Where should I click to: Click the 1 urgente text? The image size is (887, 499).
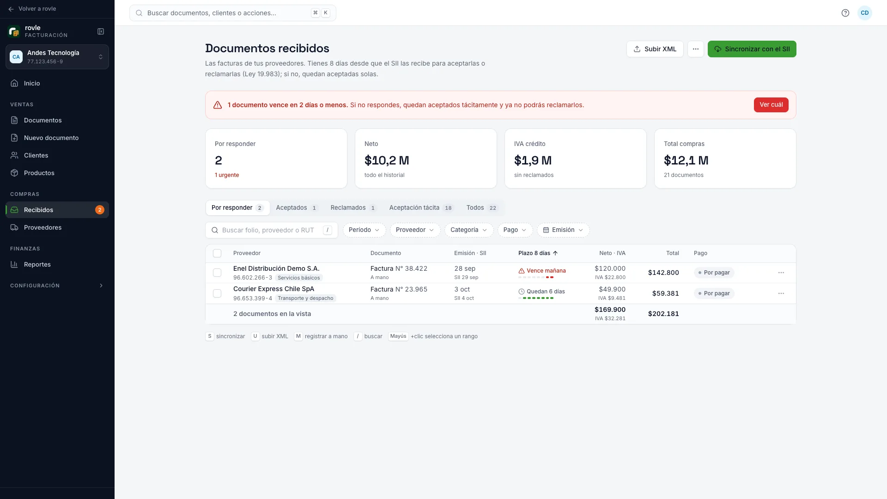pos(227,175)
